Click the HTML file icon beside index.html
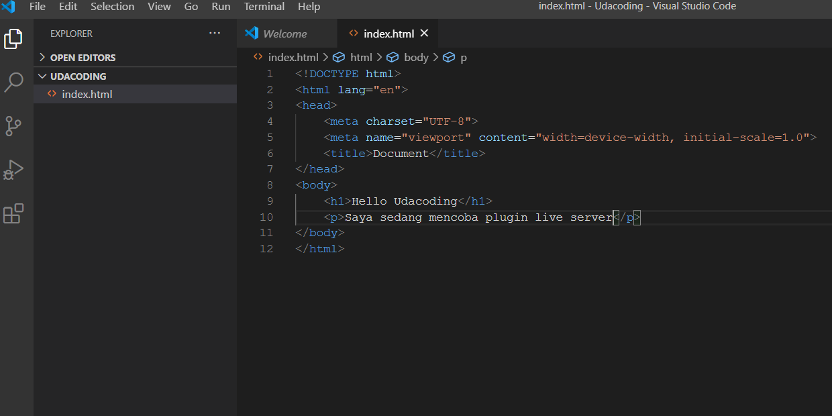This screenshot has width=832, height=416. [52, 94]
